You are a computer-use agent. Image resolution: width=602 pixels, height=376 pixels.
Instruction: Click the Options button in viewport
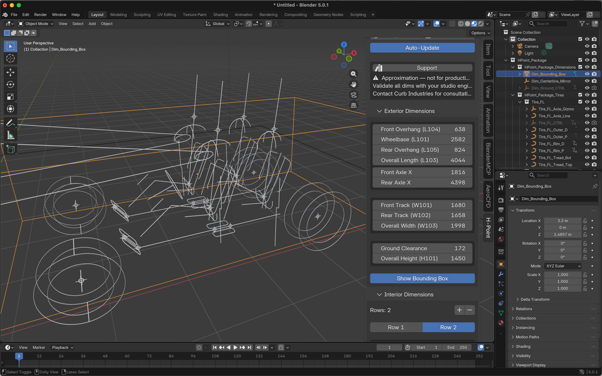(480, 33)
